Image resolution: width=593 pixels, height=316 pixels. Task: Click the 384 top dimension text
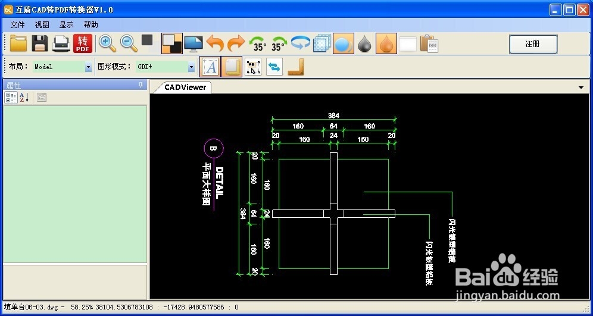click(x=333, y=115)
